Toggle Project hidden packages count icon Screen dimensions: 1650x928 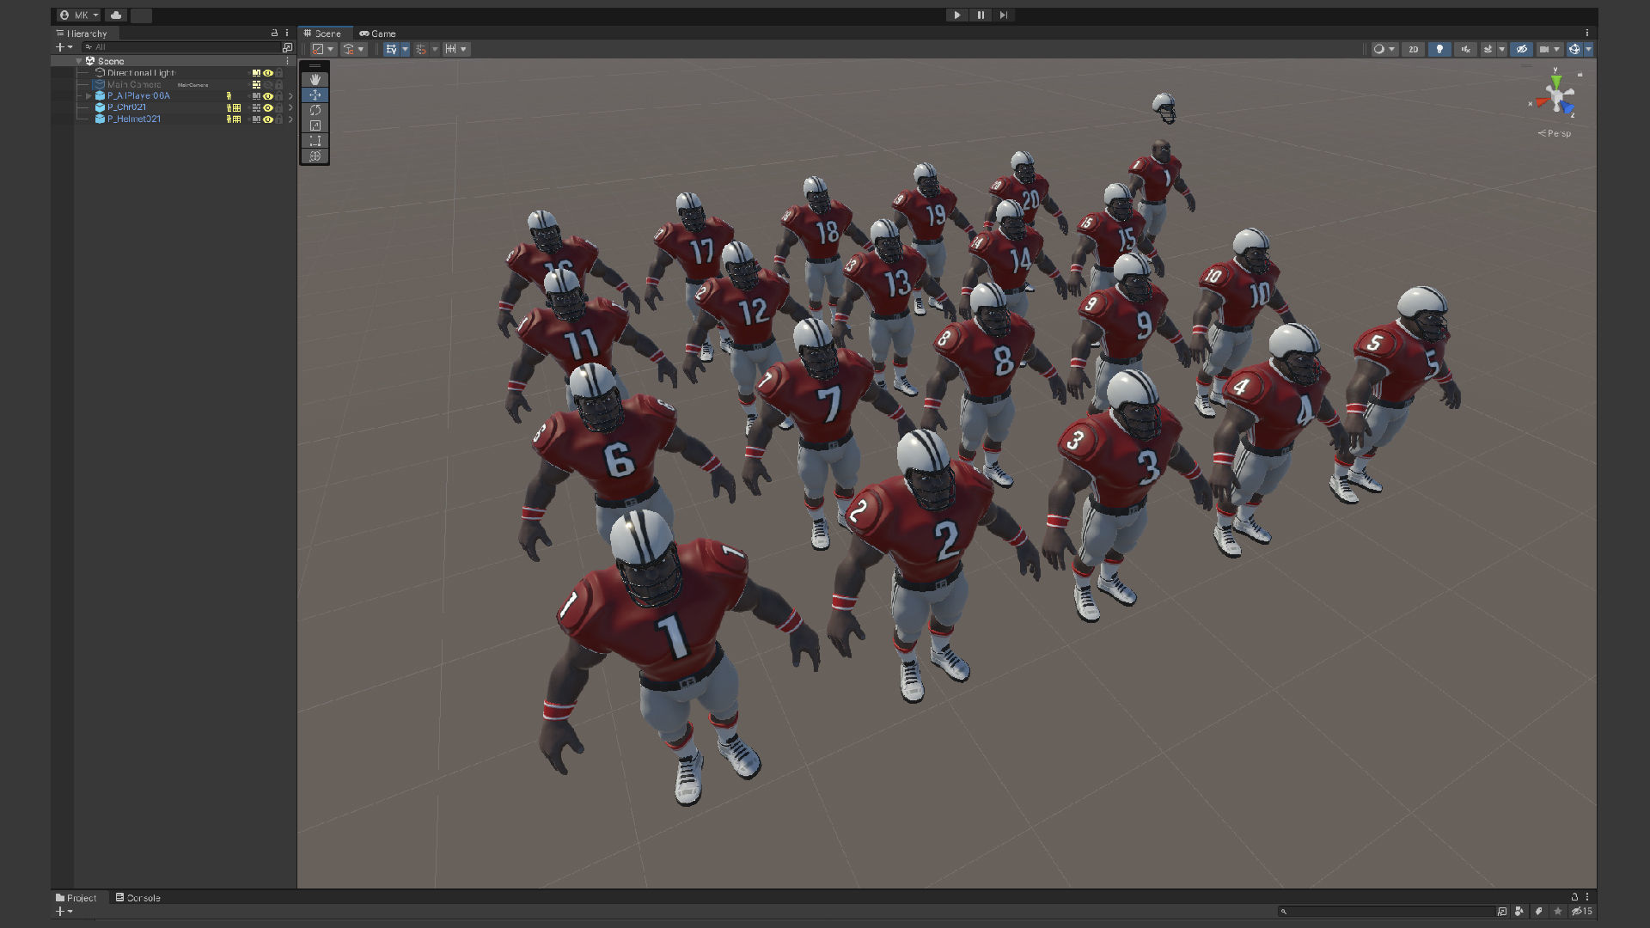[1581, 912]
